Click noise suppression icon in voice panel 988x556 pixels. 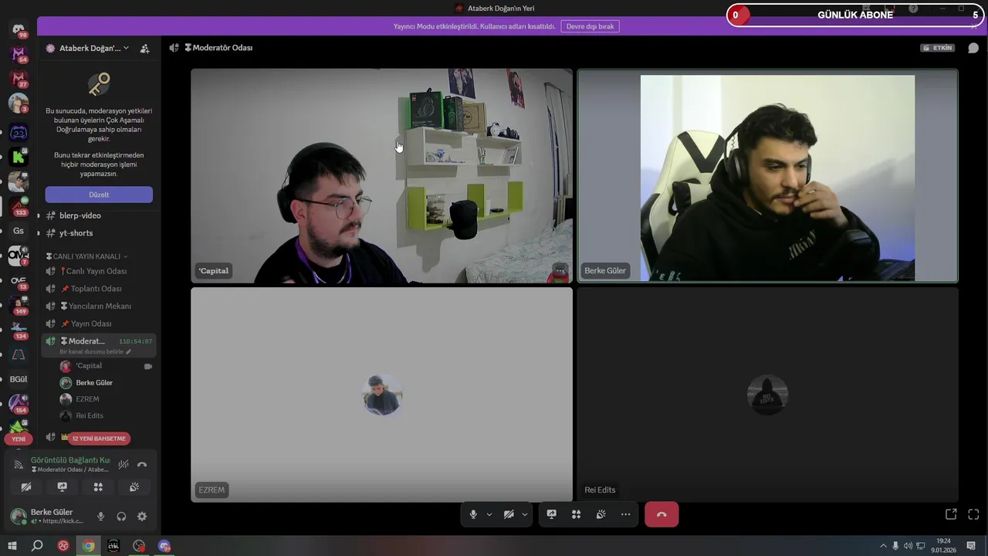[x=123, y=464]
